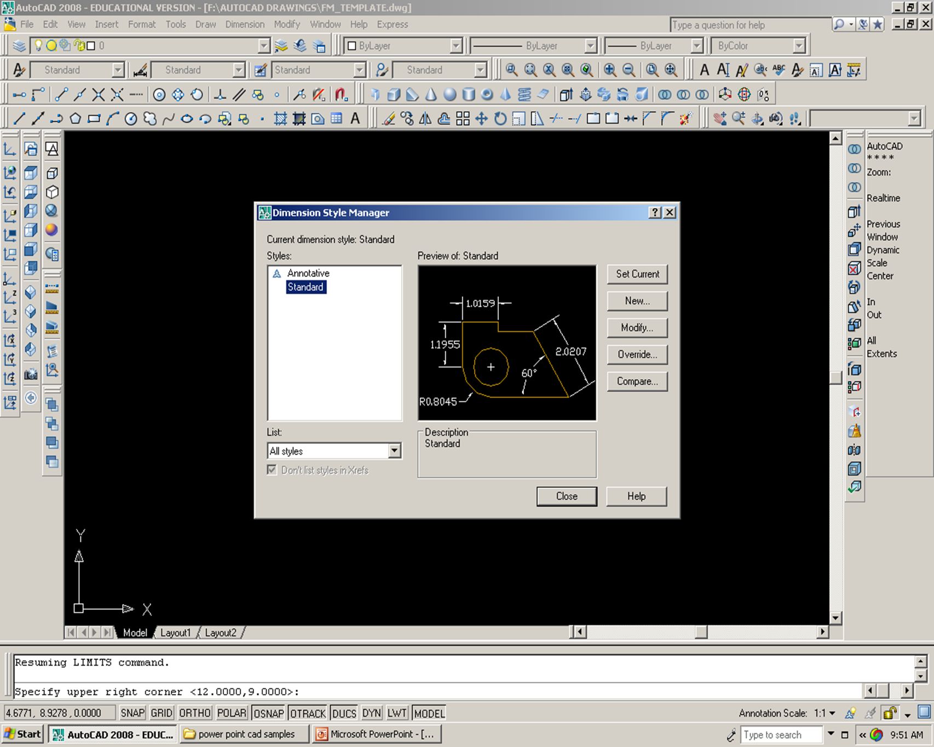Open the Dimension menu

(245, 24)
